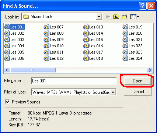Close the Find A Sound dialog
This screenshot has width=157, height=133.
151,6
